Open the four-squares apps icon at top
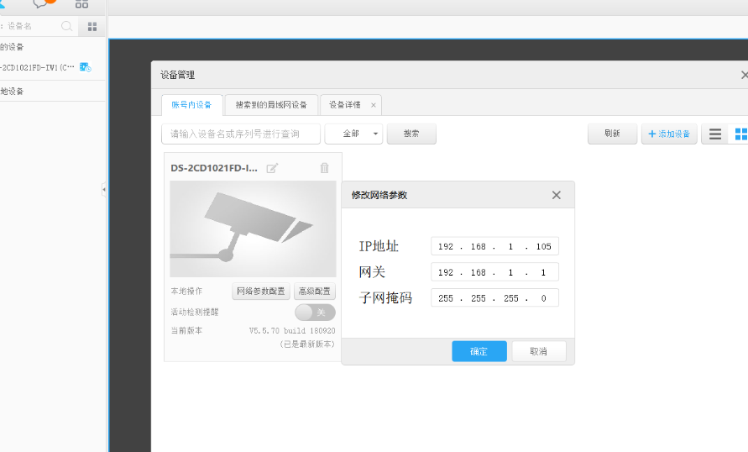 pos(81,4)
